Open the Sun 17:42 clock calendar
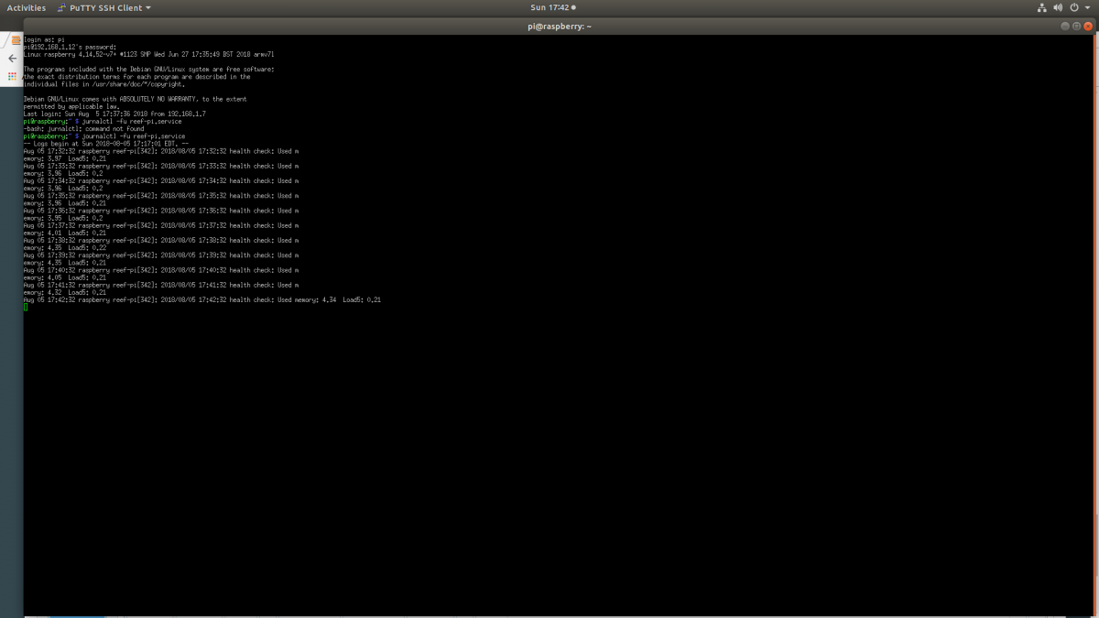Image resolution: width=1099 pixels, height=618 pixels. pyautogui.click(x=549, y=7)
